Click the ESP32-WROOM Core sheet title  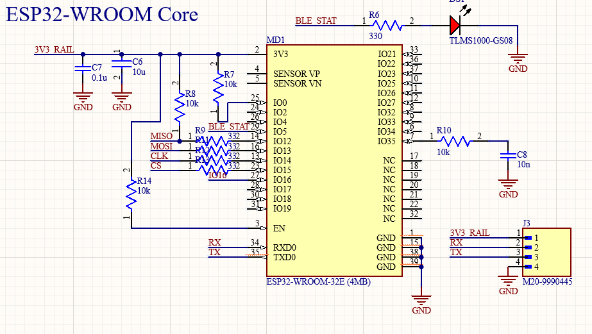pyautogui.click(x=102, y=15)
